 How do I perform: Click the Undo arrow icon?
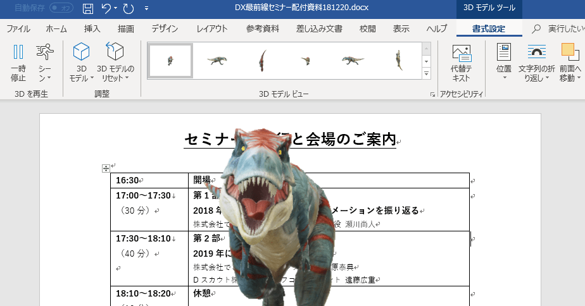pyautogui.click(x=106, y=8)
